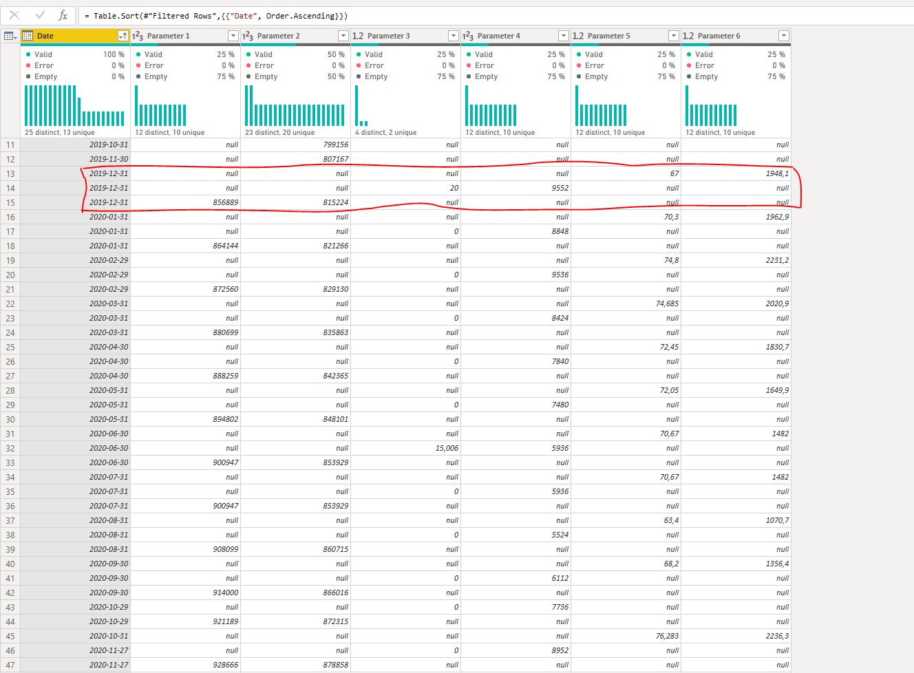This screenshot has width=914, height=673.
Task: Select the Parameter 3 column header label
Action: [x=388, y=36]
